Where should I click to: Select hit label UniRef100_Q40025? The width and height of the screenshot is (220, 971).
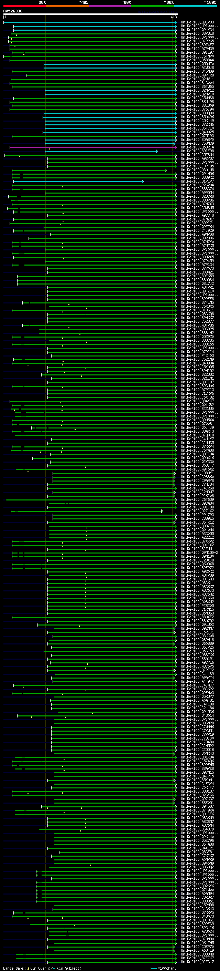coord(197,132)
